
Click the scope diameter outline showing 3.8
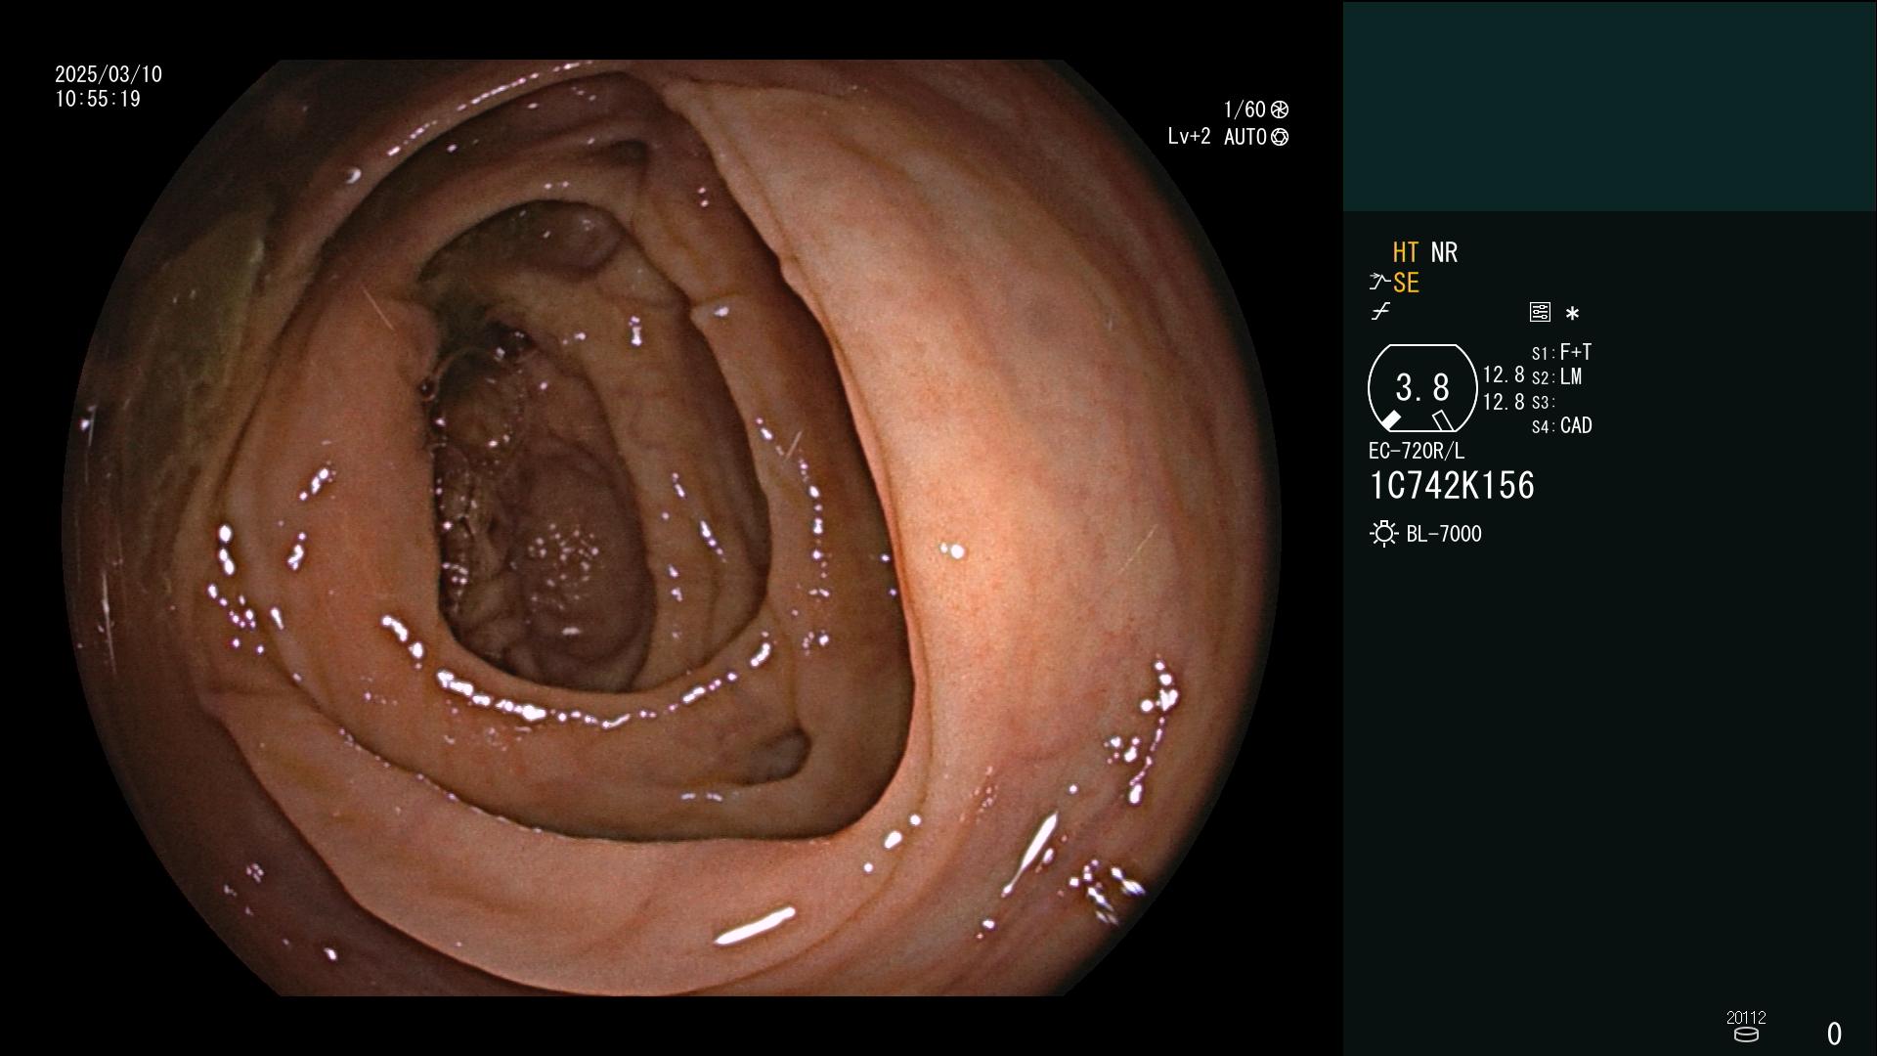coord(1422,388)
